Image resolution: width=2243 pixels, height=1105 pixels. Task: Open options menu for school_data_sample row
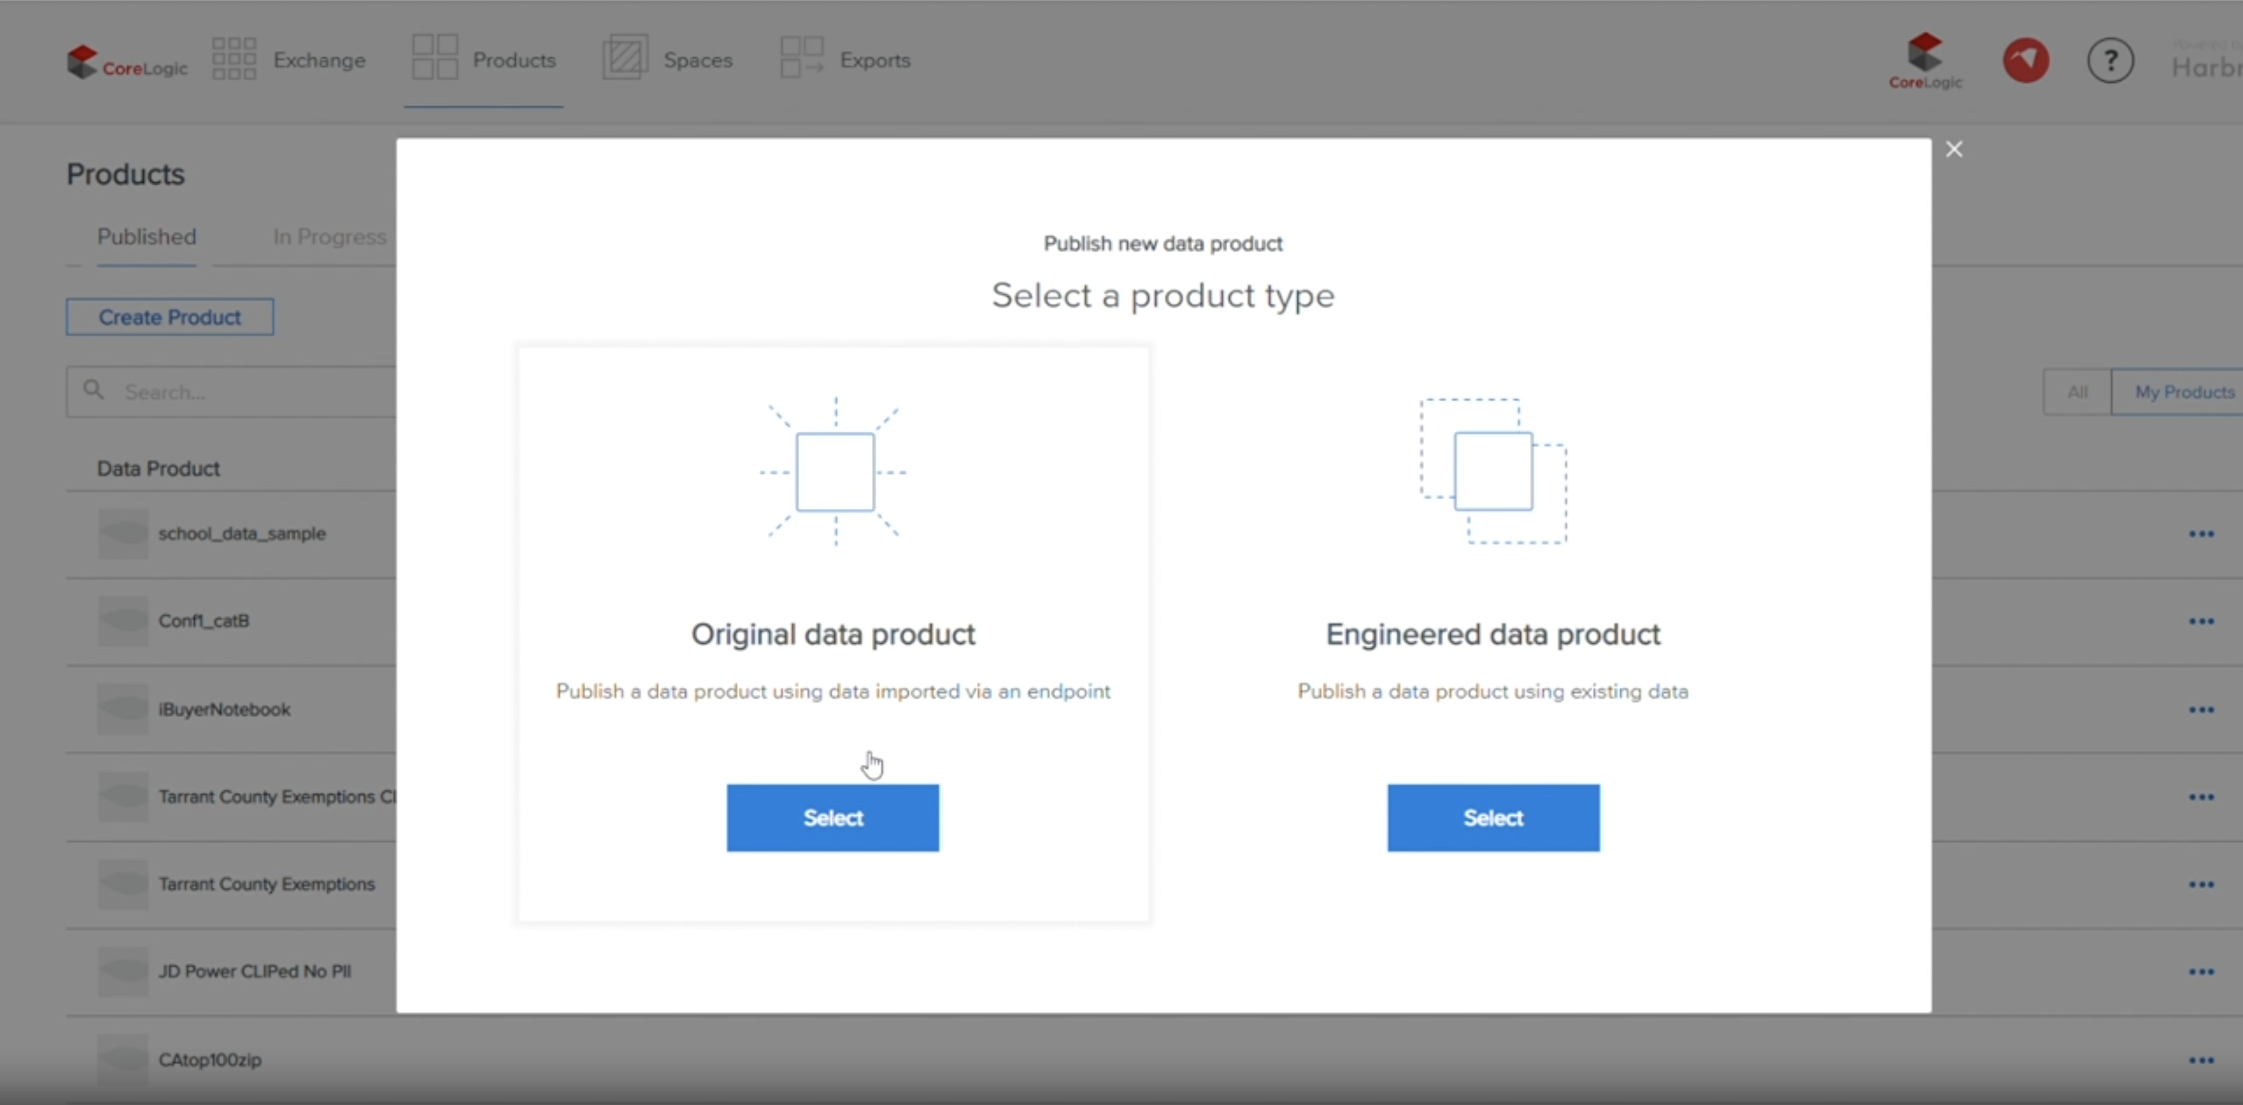tap(2200, 534)
